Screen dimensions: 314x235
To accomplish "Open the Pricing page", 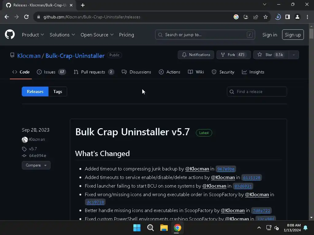I will [x=127, y=35].
